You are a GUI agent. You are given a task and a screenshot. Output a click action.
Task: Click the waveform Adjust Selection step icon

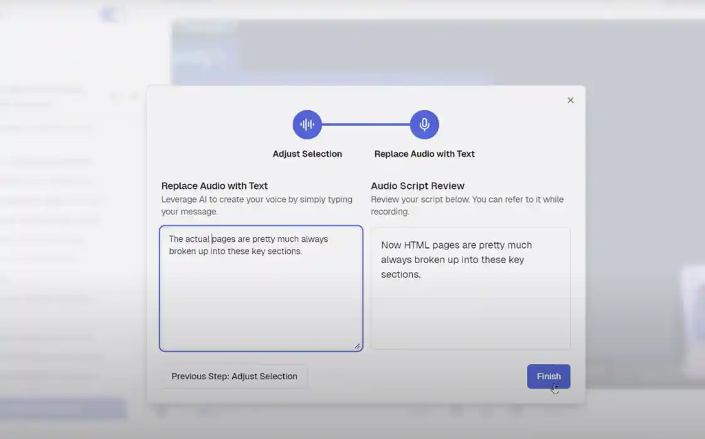tap(307, 125)
